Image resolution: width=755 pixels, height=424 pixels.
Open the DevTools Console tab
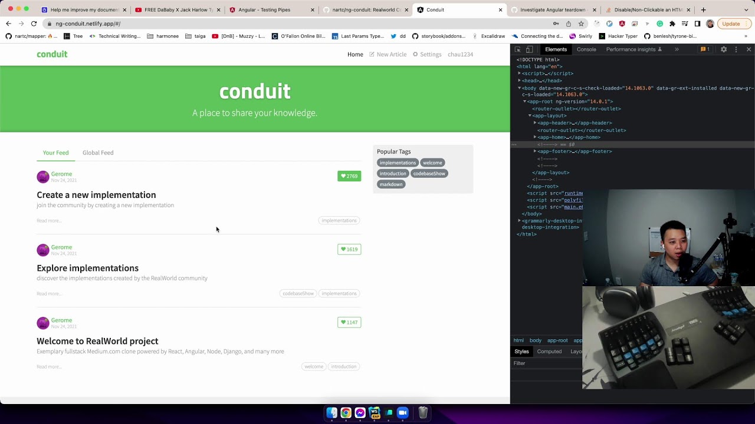point(586,49)
